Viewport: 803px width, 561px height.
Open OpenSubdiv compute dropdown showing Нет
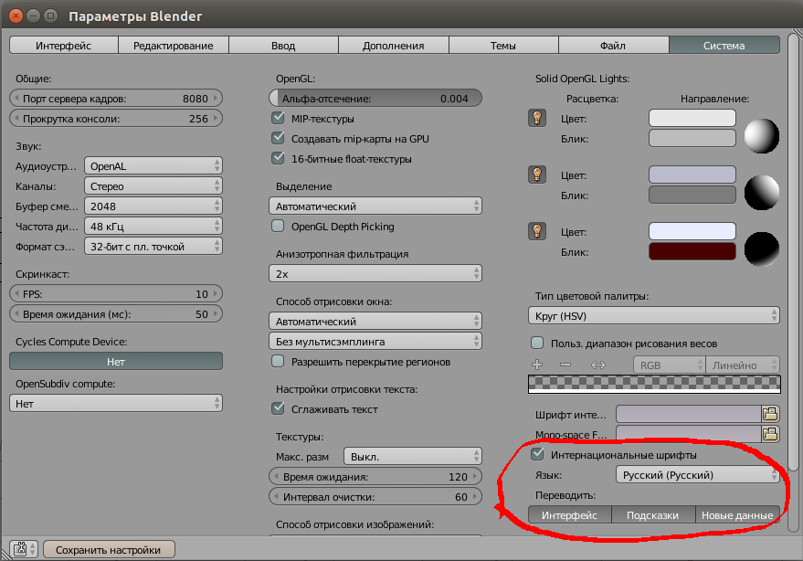[x=116, y=403]
